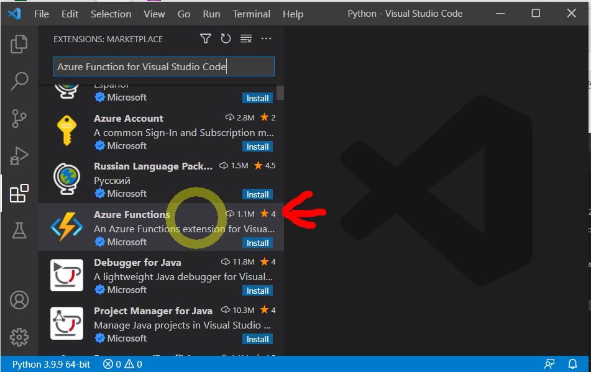
Task: Click the 'A common Sign-In and Subscription' description
Action: 184,132
